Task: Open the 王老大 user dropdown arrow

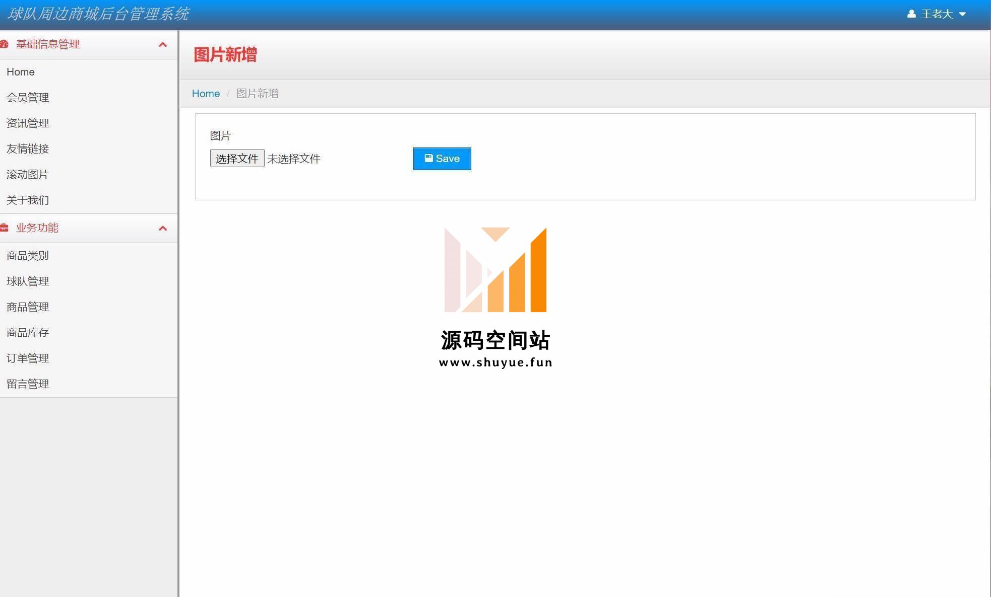Action: [962, 14]
